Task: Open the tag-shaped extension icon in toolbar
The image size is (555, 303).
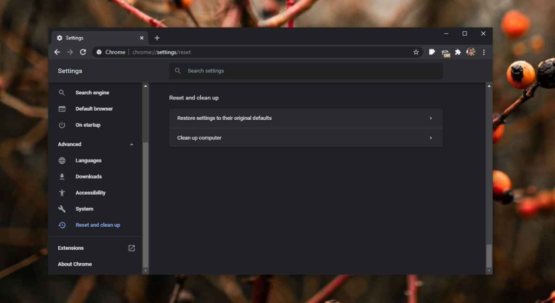Action: [x=432, y=52]
